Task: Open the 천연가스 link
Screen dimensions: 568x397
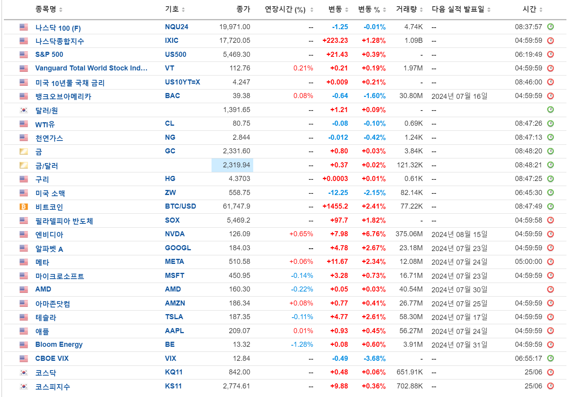Action: [x=49, y=138]
